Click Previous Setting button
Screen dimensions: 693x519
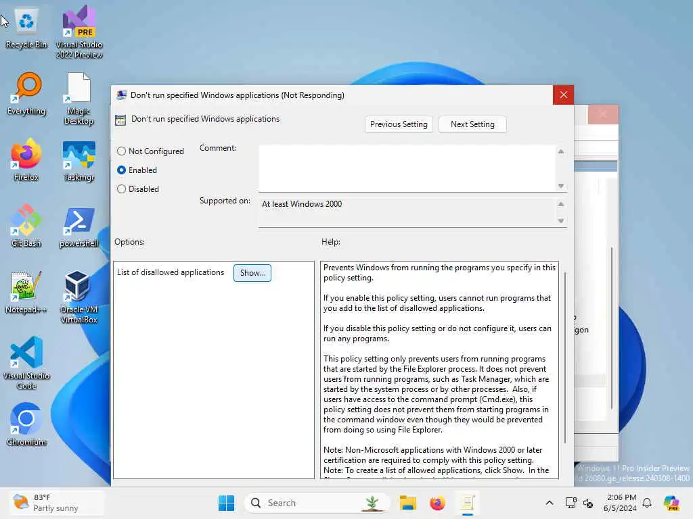coord(399,124)
